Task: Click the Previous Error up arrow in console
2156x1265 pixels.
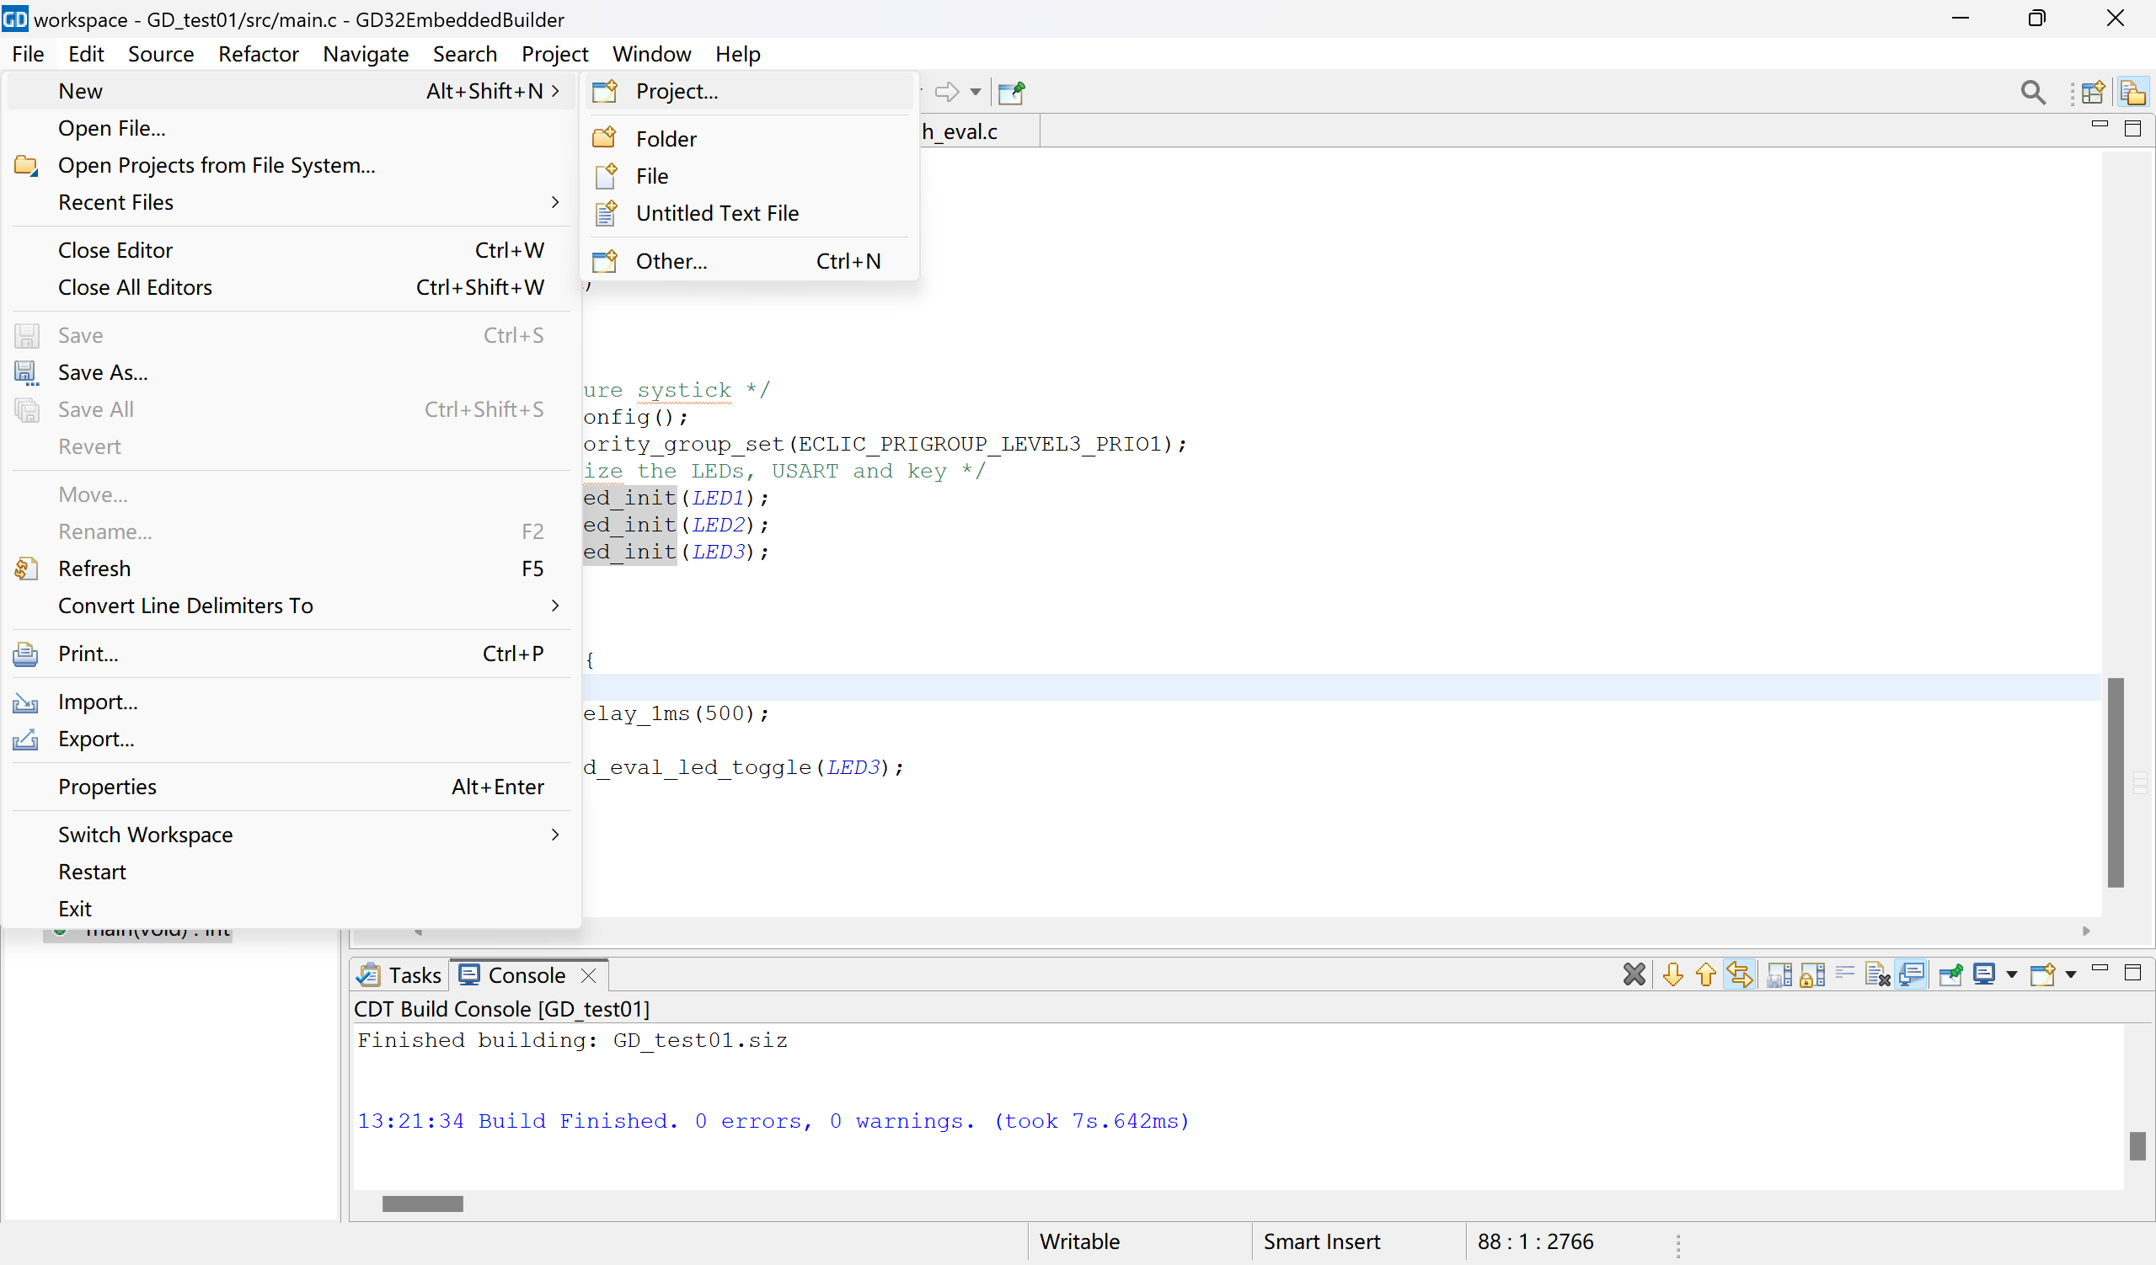Action: 1705,974
